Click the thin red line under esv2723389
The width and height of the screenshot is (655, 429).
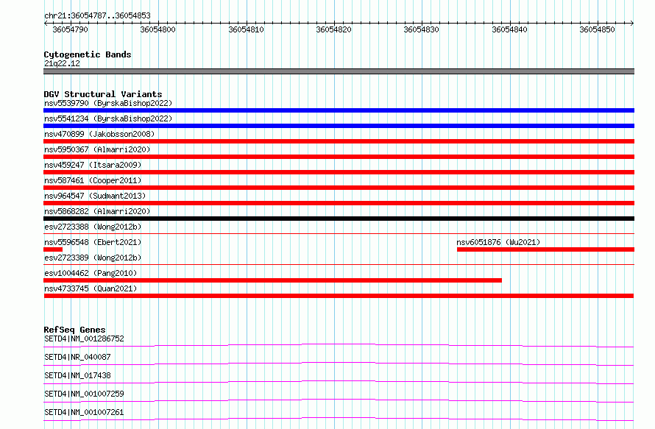point(339,264)
